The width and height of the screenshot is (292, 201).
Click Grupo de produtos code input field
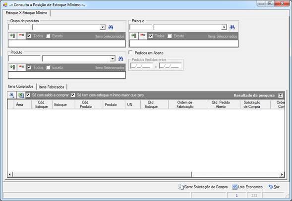[x=19, y=27]
